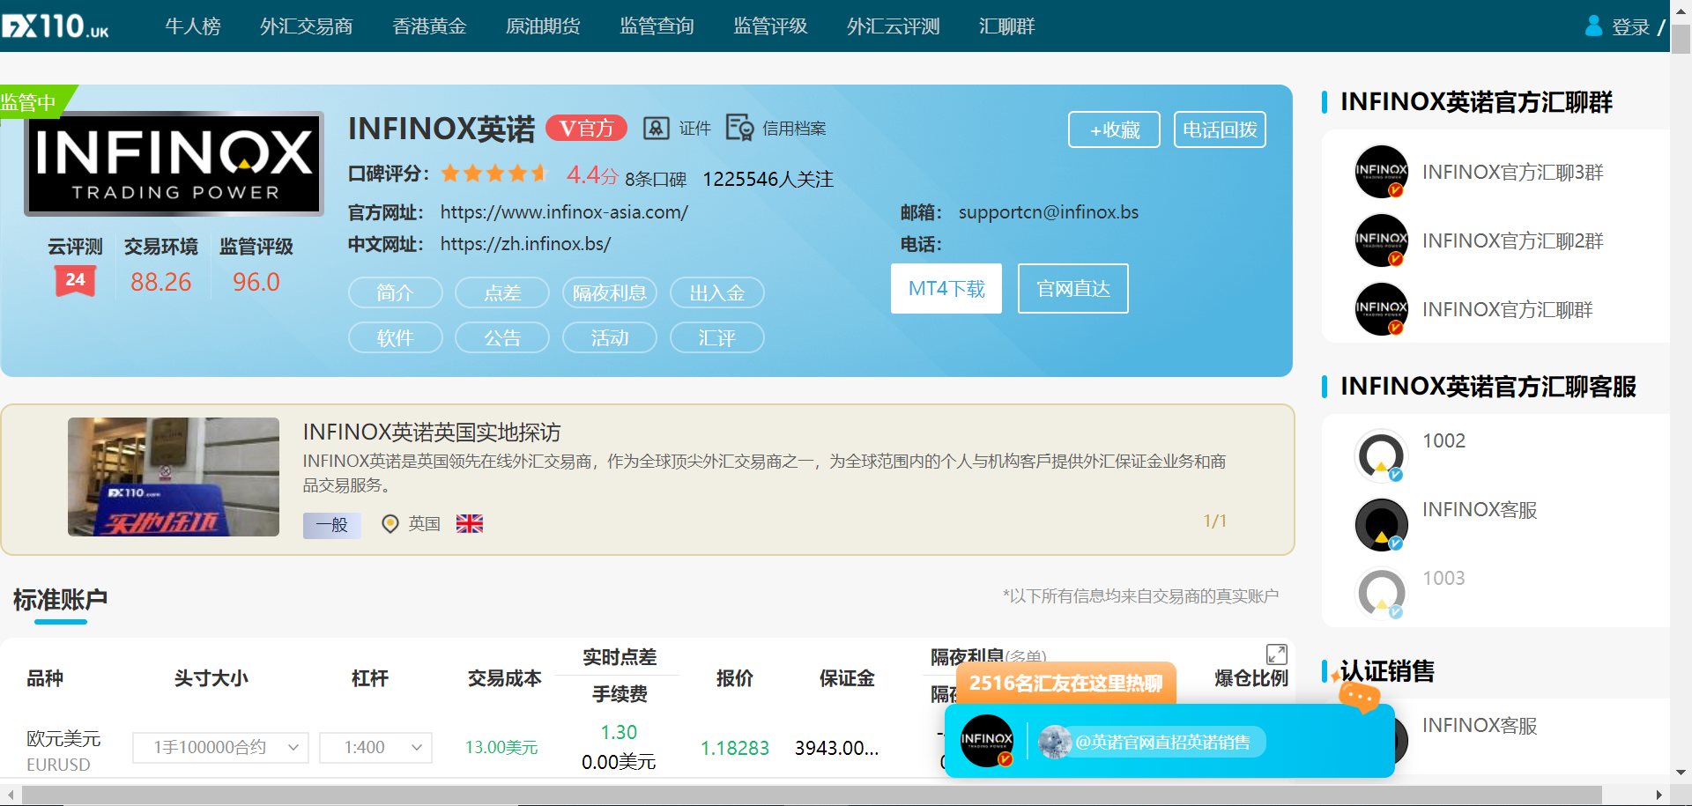
Task: Open INFINOX官方汇聊2群 group avatar
Action: (x=1381, y=240)
